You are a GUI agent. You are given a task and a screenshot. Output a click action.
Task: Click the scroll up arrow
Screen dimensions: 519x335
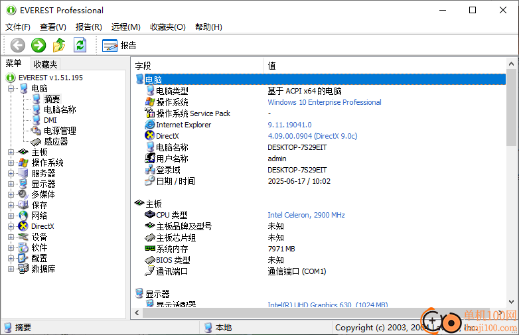[x=512, y=64]
